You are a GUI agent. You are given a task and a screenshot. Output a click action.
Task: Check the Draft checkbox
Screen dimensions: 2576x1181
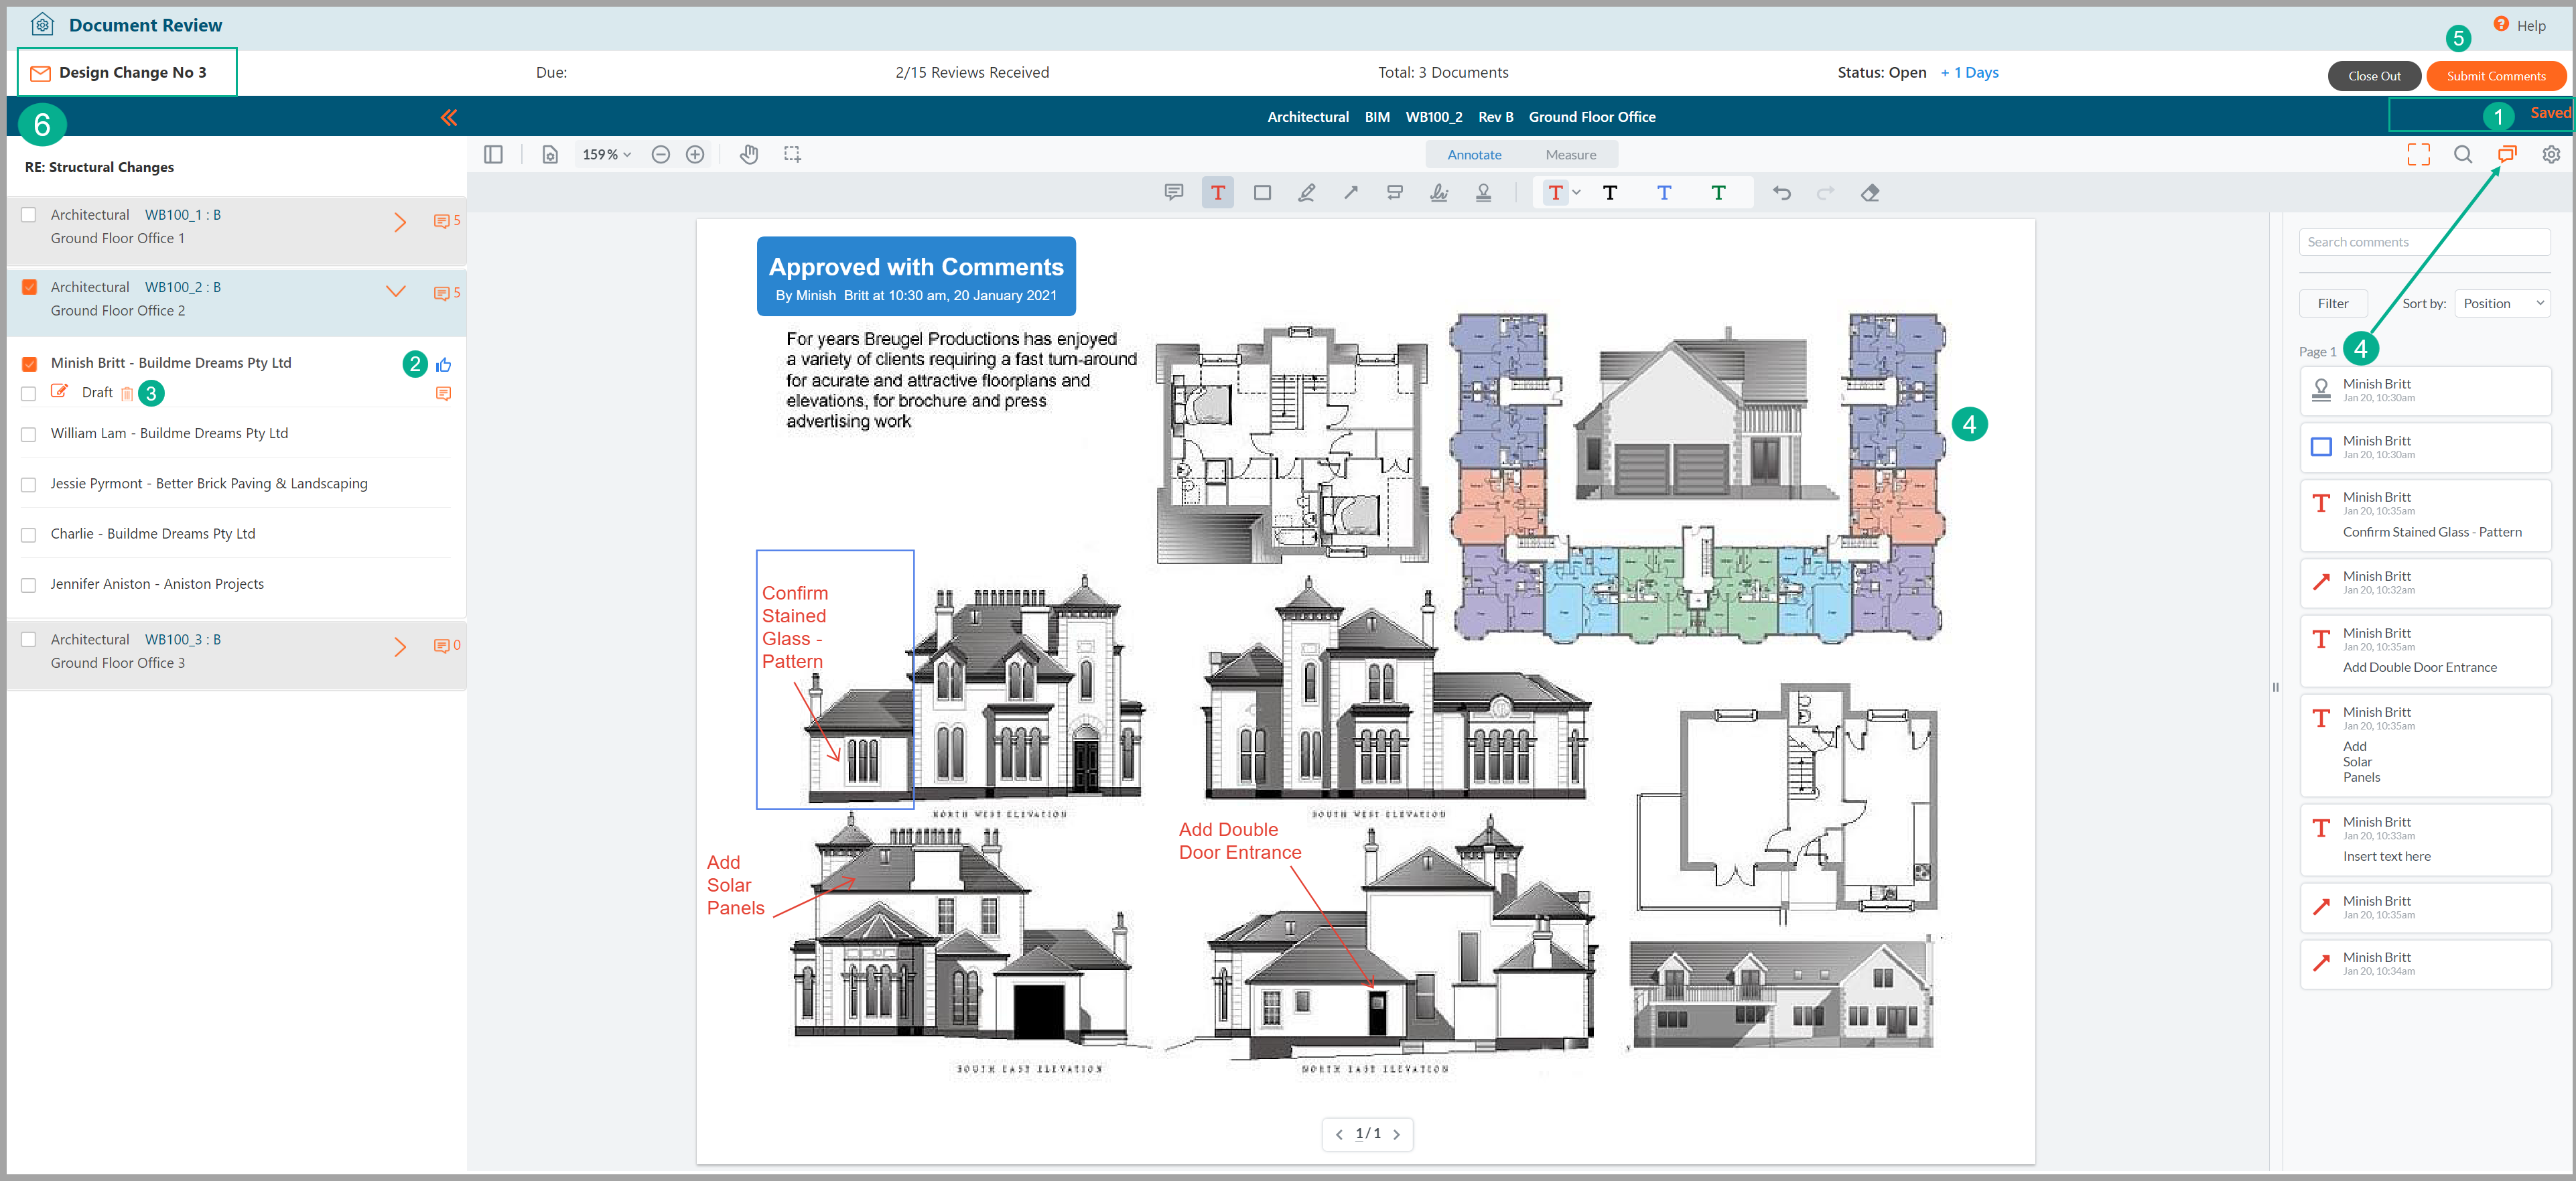point(29,393)
